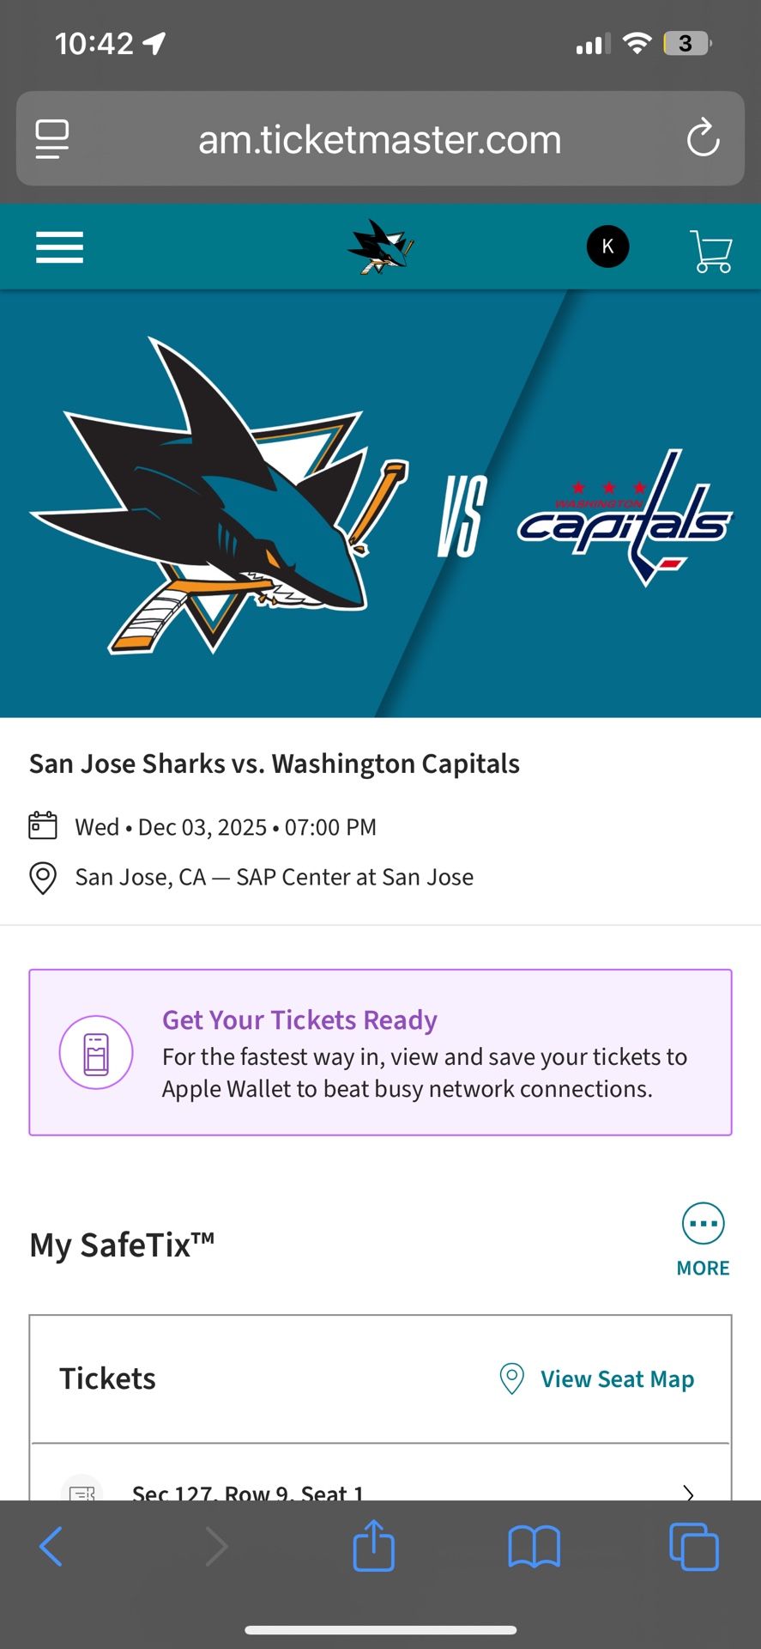Tap the am.ticketmaster.com address bar

coord(380,138)
